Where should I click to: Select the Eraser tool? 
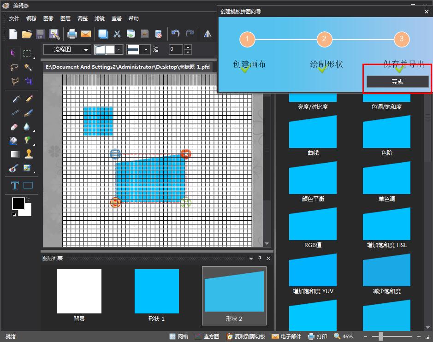pyautogui.click(x=14, y=127)
